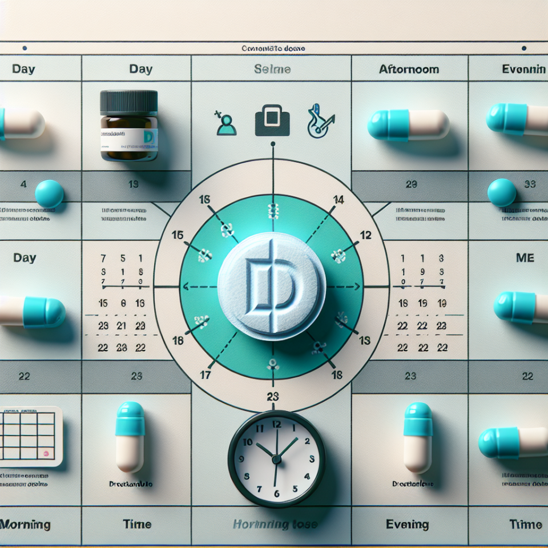Click the dark square icon between the teal icons
The width and height of the screenshot is (548, 548).
pos(272,119)
